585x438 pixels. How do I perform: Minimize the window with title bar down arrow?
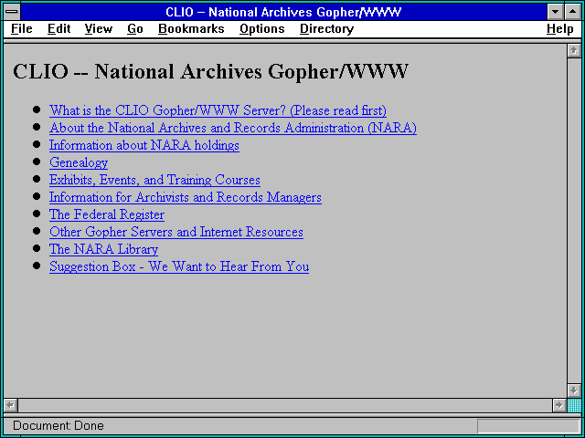point(555,12)
